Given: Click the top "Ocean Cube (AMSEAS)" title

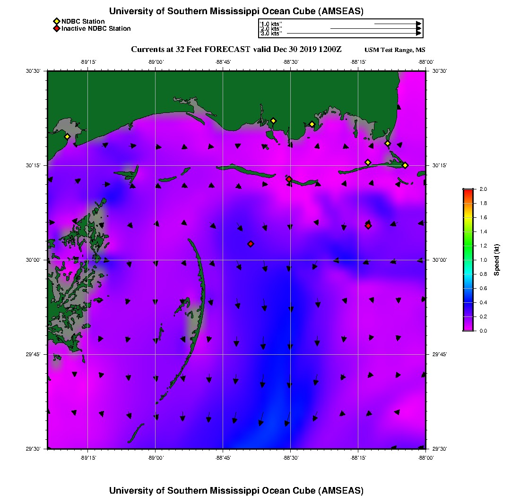Looking at the screenshot, I should (x=236, y=11).
